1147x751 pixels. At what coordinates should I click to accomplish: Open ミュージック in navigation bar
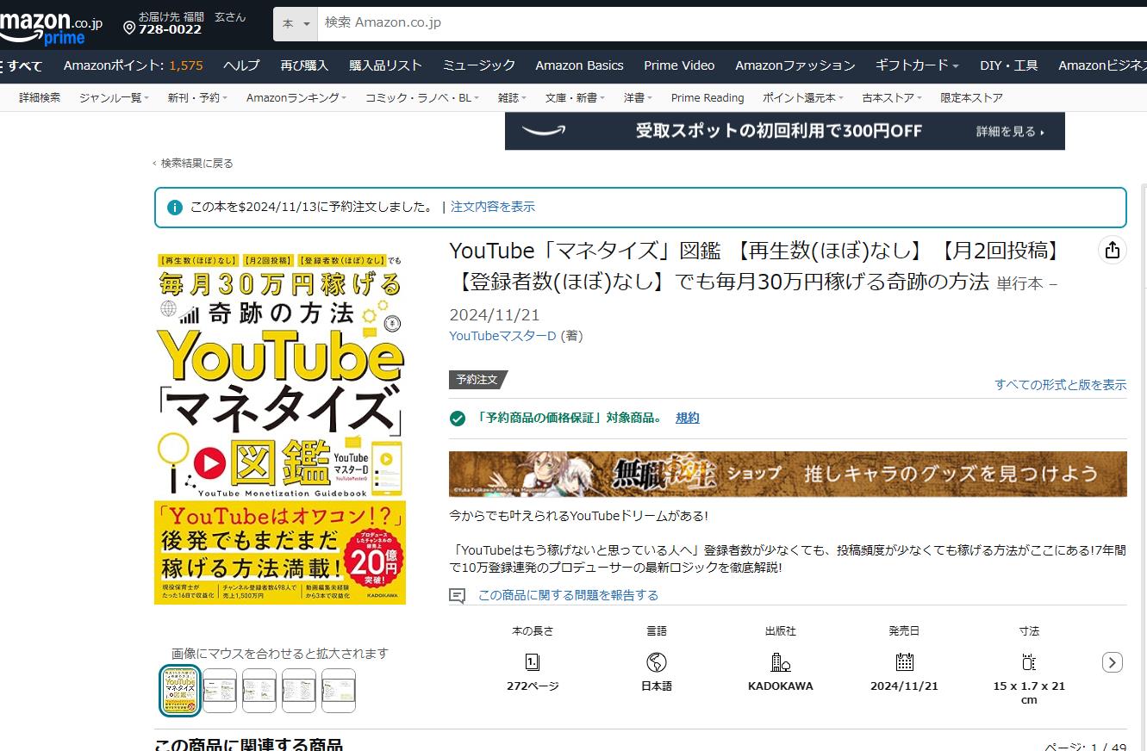pos(479,65)
